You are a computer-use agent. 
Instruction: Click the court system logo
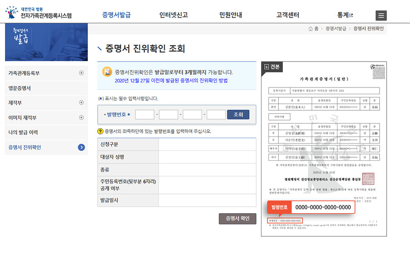[39, 13]
